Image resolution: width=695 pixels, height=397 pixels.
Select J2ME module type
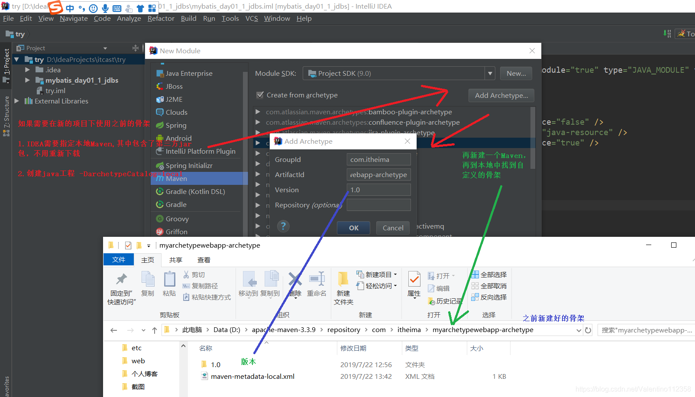coord(170,100)
